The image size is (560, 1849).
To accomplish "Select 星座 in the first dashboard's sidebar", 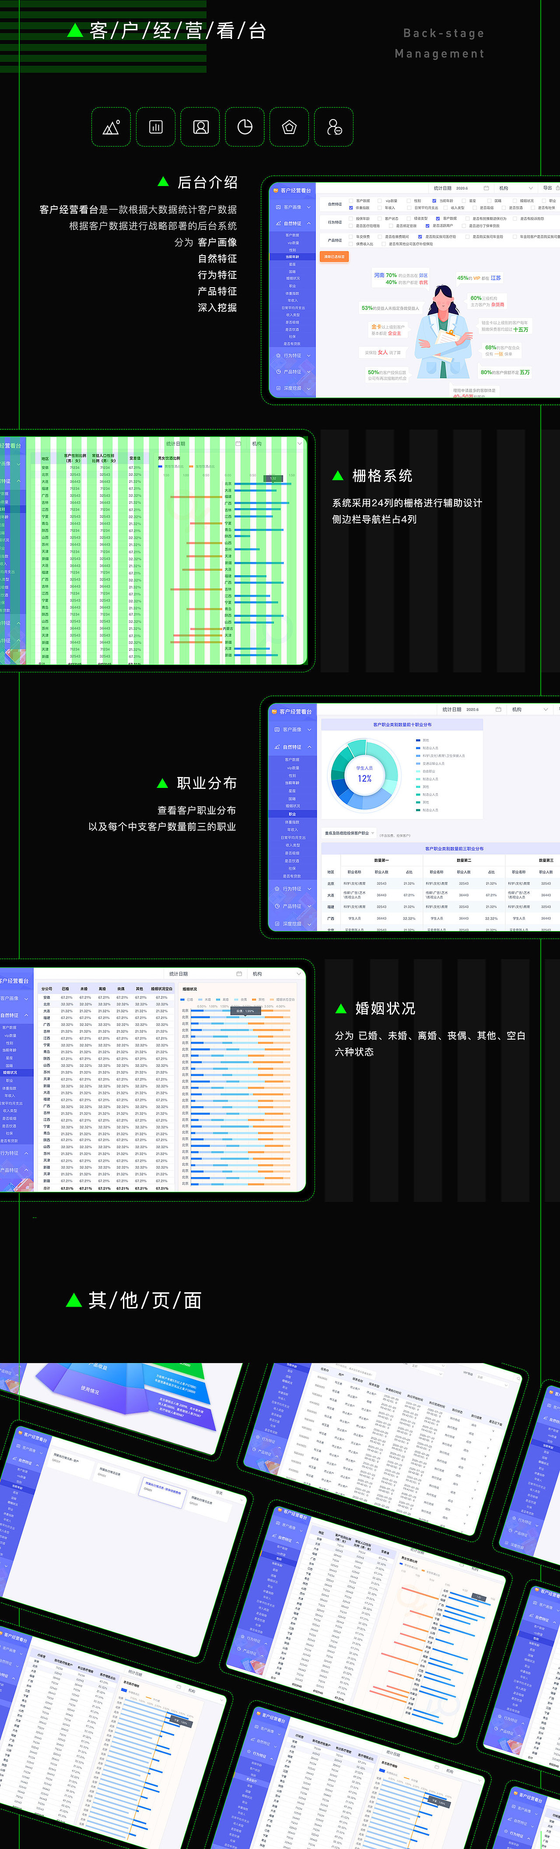I will coord(293,264).
